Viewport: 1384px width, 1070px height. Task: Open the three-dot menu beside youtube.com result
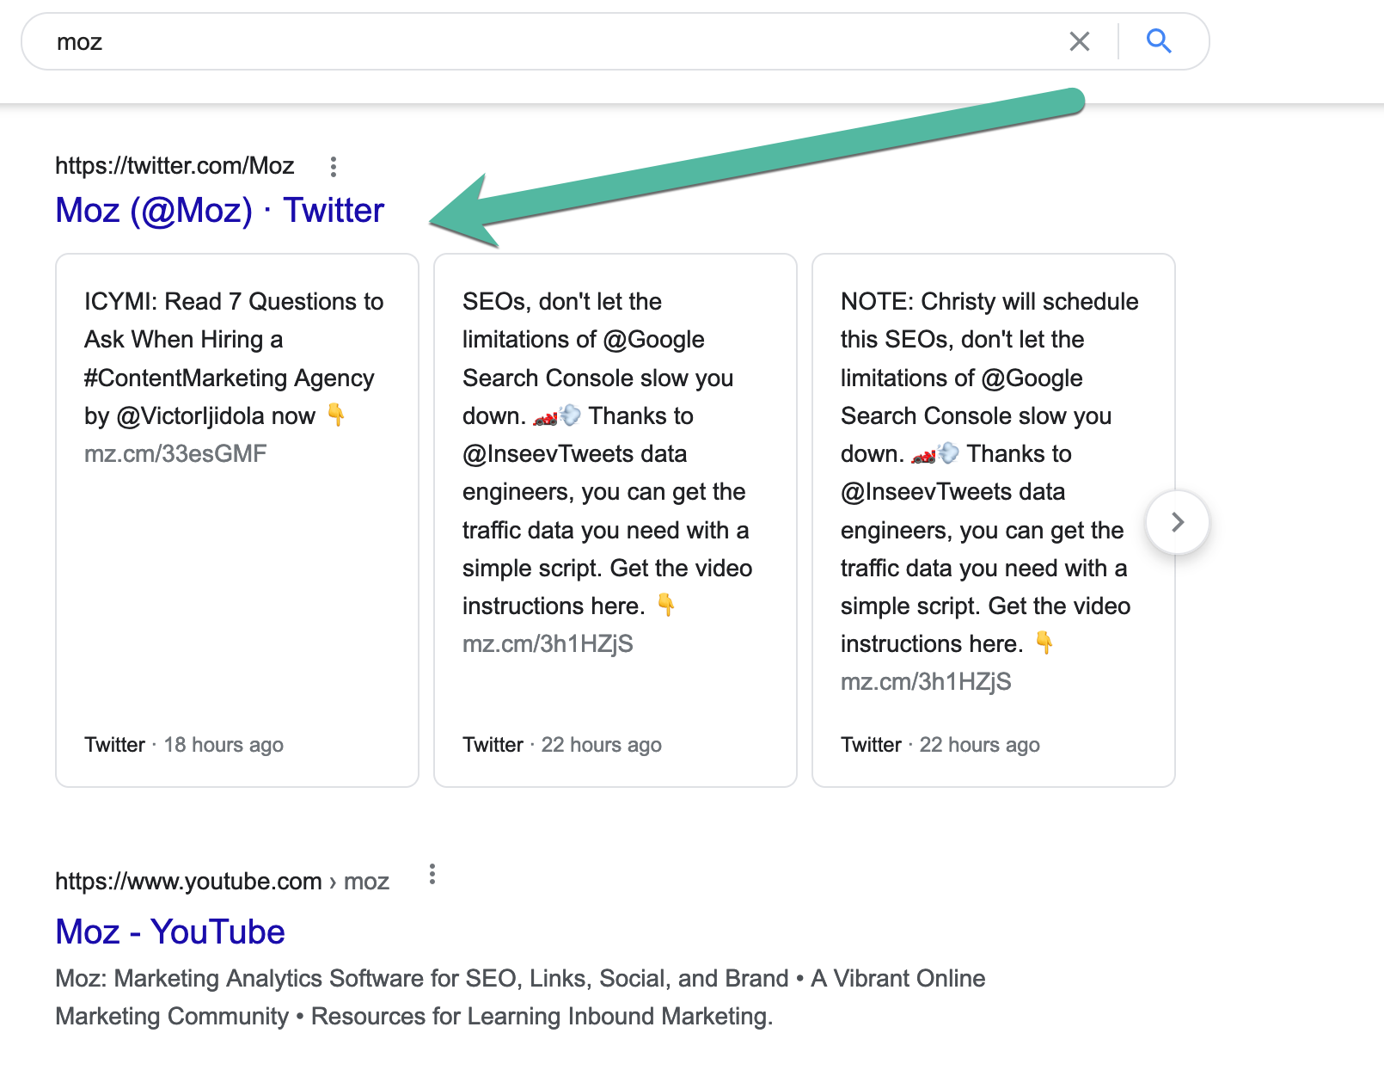pos(432,875)
